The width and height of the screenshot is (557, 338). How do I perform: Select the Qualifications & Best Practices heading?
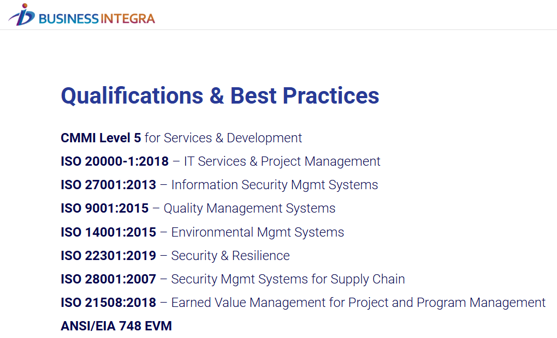coord(220,96)
